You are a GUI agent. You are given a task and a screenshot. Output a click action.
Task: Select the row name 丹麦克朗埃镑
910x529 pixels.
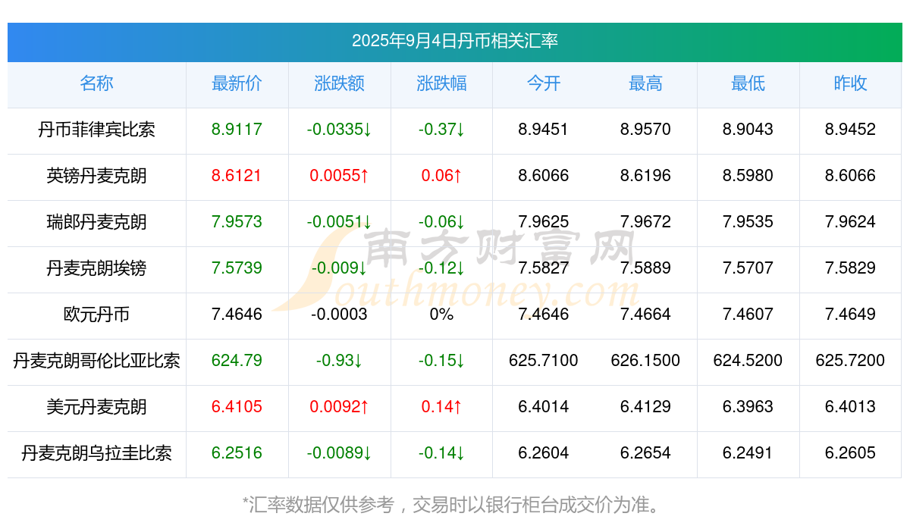(x=97, y=268)
